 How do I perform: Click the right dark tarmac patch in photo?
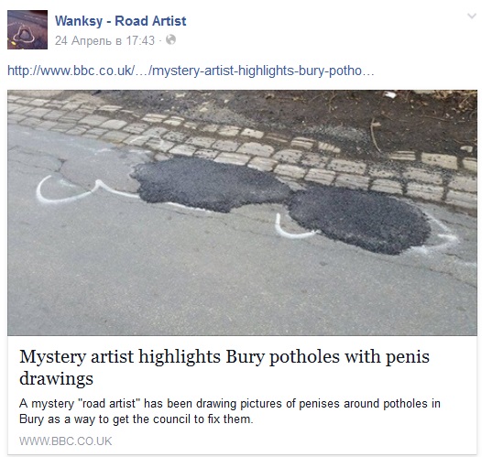pos(358,220)
